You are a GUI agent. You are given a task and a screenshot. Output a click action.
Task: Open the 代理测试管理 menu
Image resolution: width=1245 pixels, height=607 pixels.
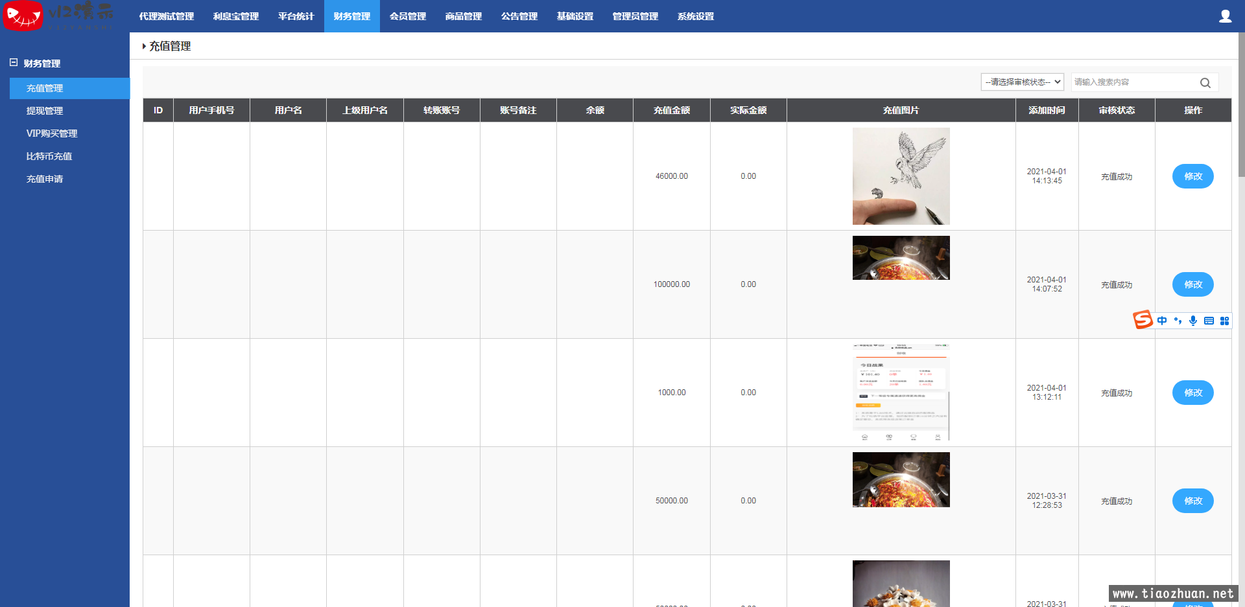(167, 16)
